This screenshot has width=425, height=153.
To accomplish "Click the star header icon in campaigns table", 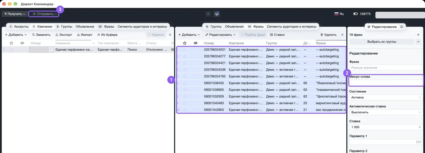I will (x=11, y=43).
